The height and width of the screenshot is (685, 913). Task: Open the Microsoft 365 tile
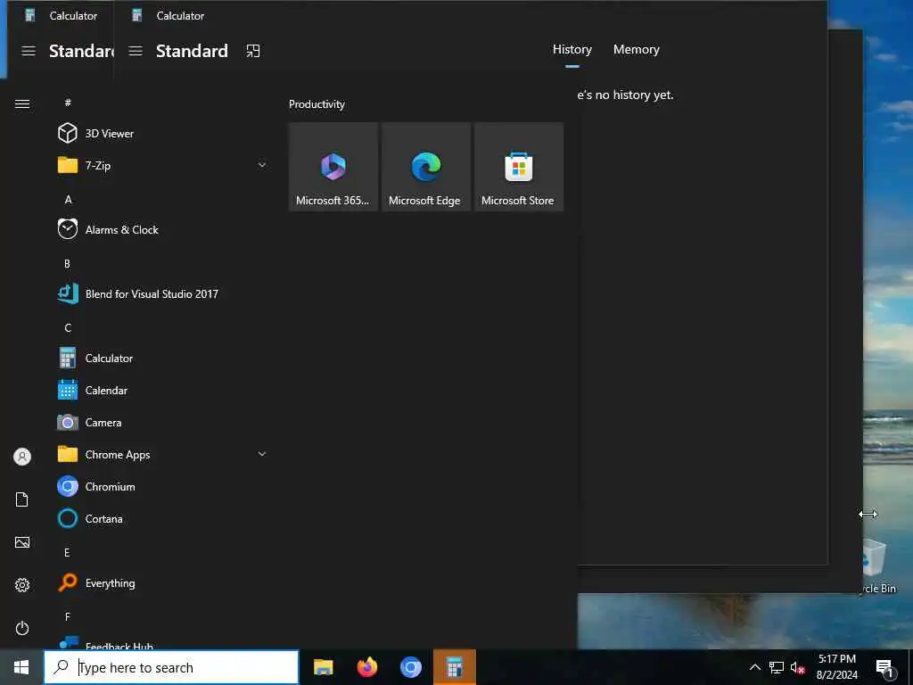tap(333, 167)
